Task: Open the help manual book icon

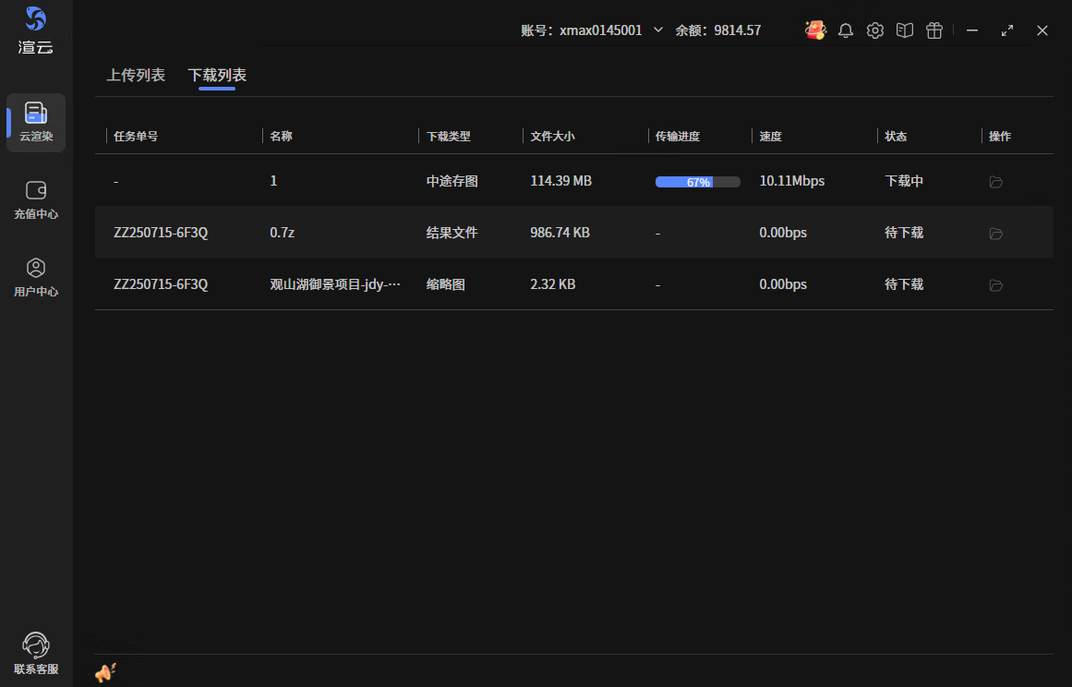Action: (905, 30)
